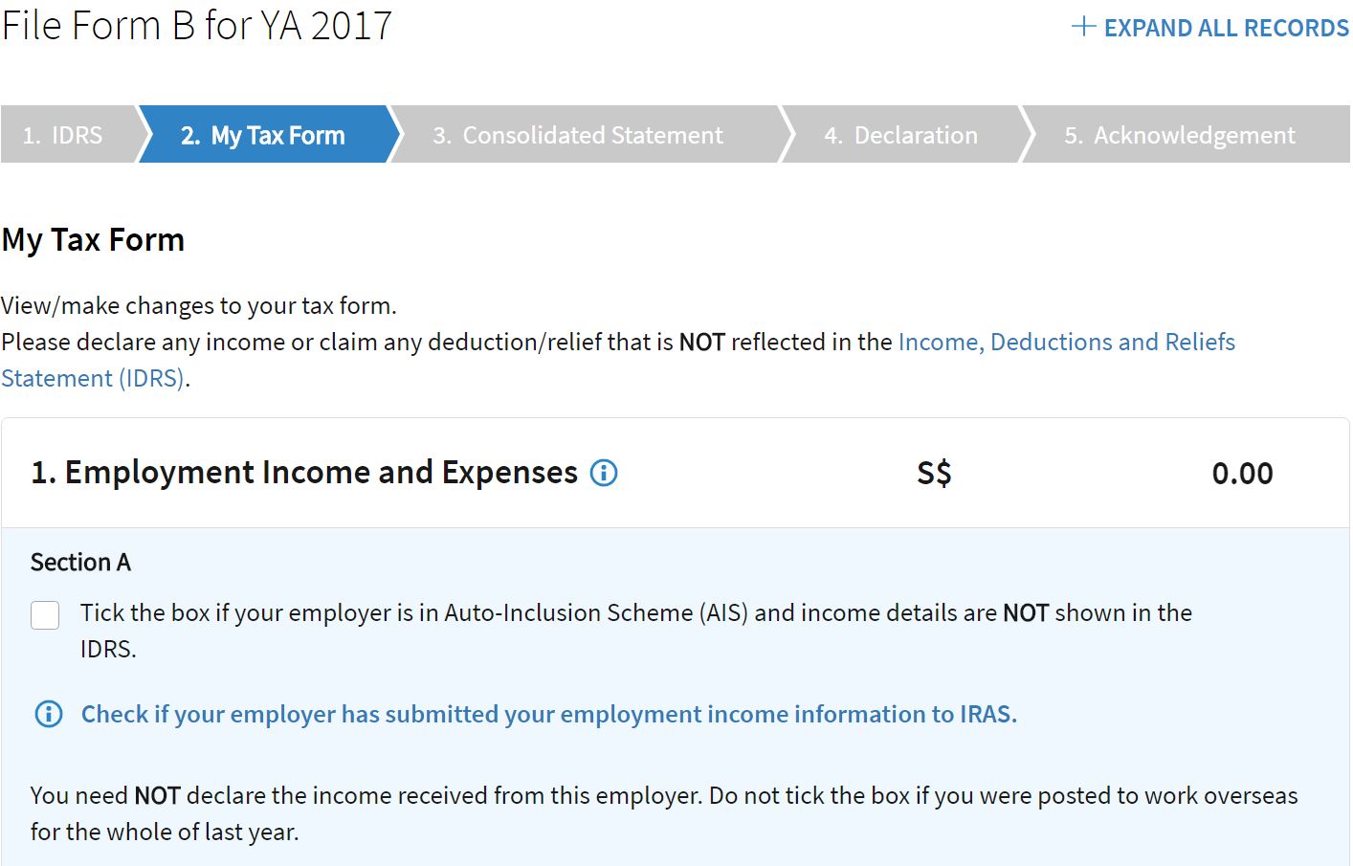The width and height of the screenshot is (1353, 866).
Task: Open info icon for Employment Income and Expenses
Action: (x=604, y=473)
